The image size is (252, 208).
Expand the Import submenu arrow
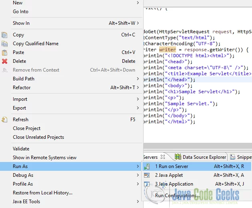[138, 99]
